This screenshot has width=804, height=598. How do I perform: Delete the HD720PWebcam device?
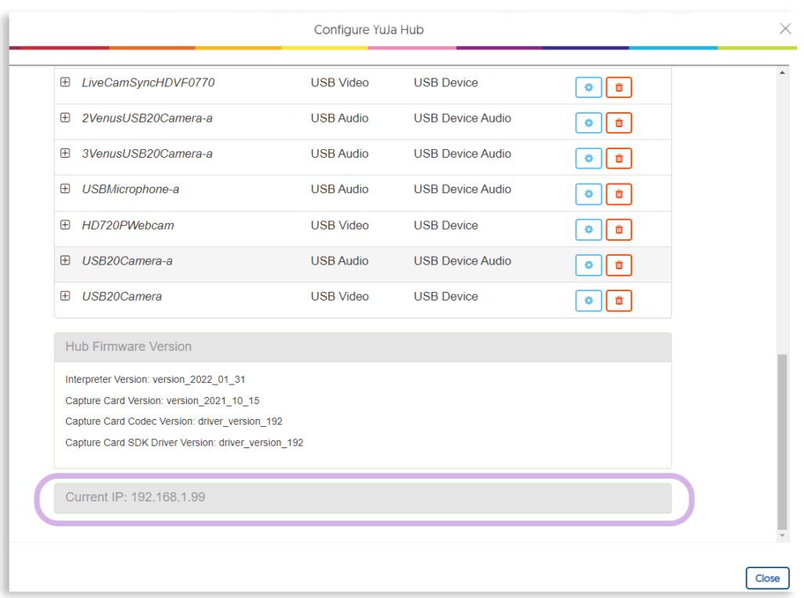pos(618,229)
